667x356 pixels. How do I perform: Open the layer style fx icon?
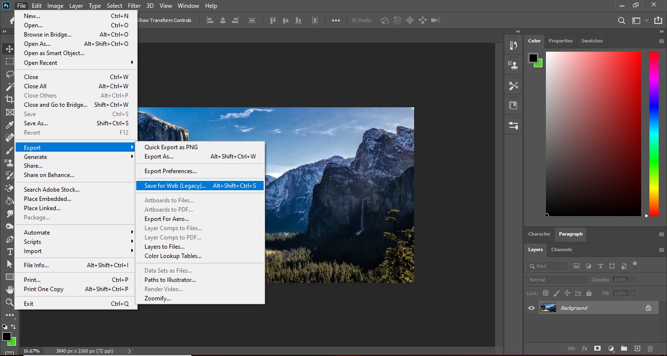(x=584, y=349)
